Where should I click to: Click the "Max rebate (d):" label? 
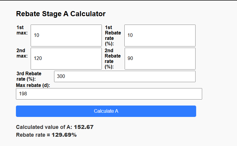tap(33, 85)
